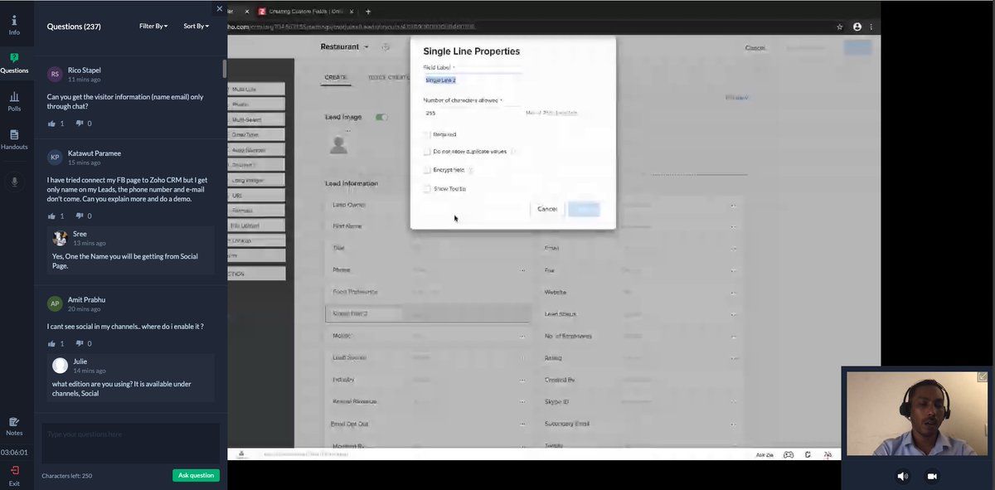Click the bookmark star in shared browser
The height and width of the screenshot is (490, 995).
click(840, 27)
